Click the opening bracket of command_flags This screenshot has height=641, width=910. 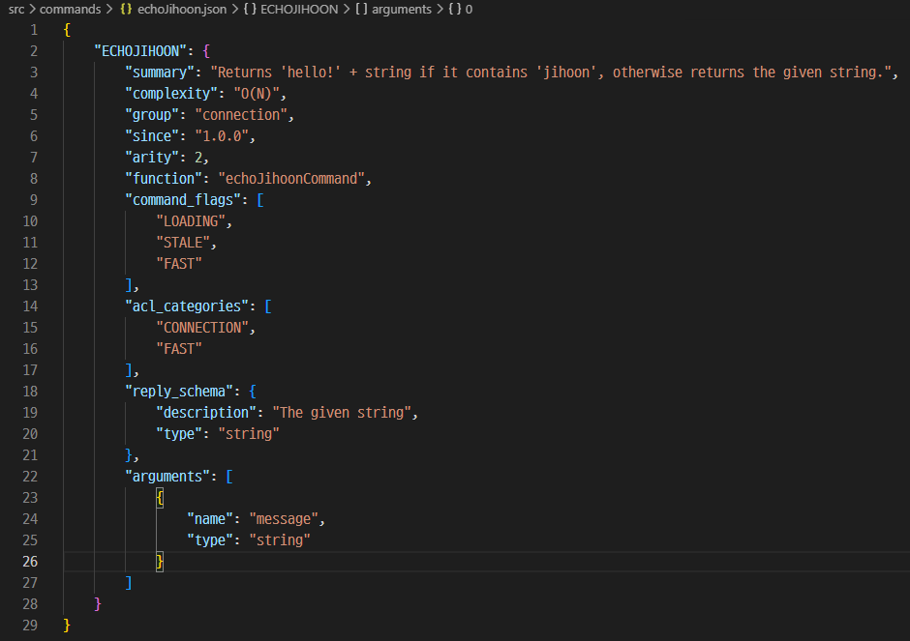260,200
